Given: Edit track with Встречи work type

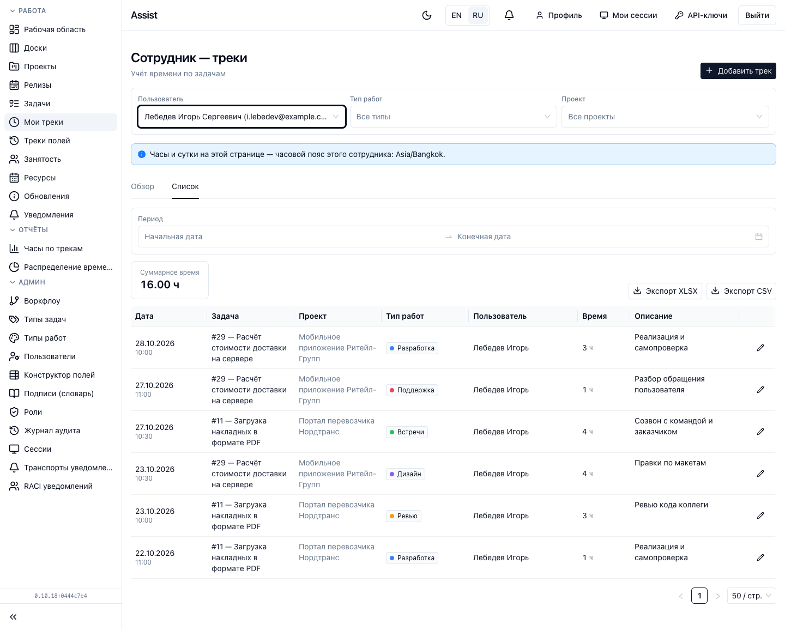Looking at the screenshot, I should pos(760,432).
